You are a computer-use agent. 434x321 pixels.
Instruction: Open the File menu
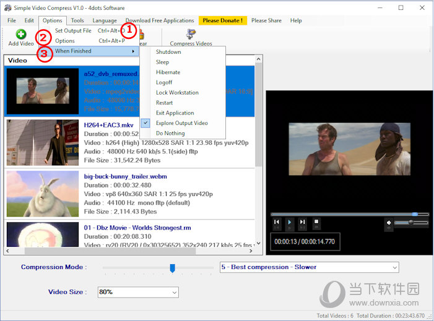pyautogui.click(x=12, y=20)
